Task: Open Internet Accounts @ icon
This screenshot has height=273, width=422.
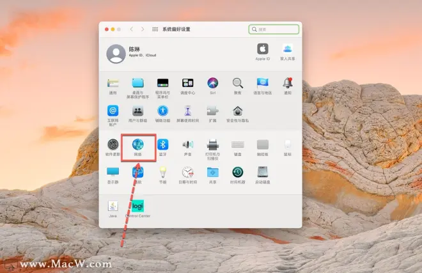Action: point(113,111)
